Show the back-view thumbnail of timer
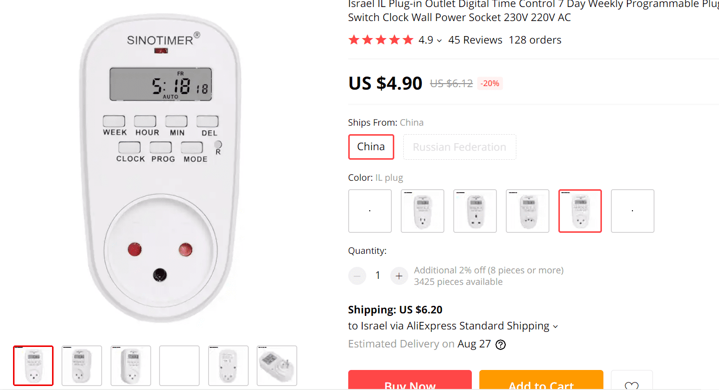 tap(228, 365)
